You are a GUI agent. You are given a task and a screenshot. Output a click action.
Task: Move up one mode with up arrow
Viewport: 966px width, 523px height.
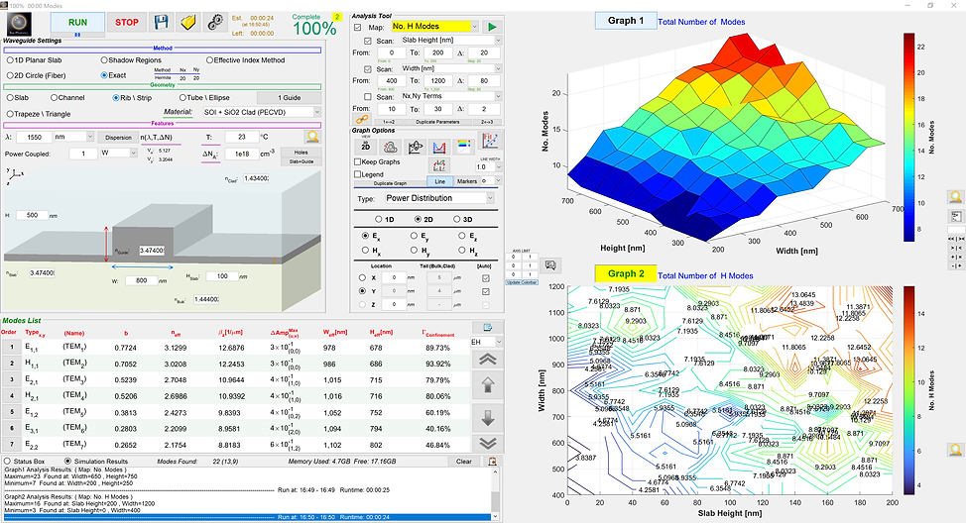coord(487,385)
